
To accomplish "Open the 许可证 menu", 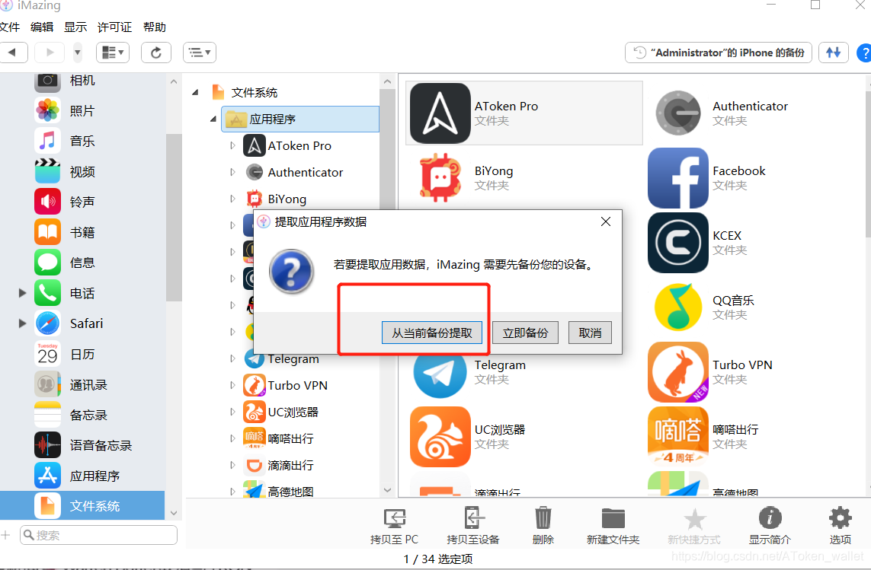I will [x=114, y=27].
